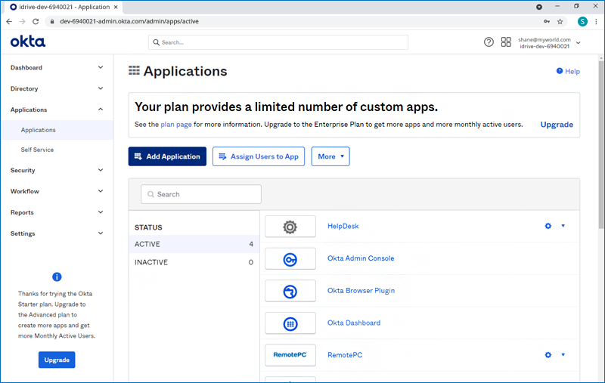Screen dimensions: 605x383
Task: Select Self Service in the sidebar
Action: (x=37, y=150)
